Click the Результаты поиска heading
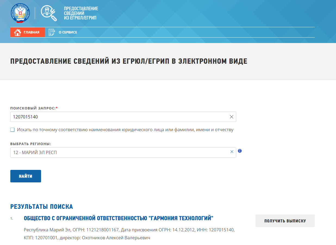The image size is (336, 245). click(42, 207)
